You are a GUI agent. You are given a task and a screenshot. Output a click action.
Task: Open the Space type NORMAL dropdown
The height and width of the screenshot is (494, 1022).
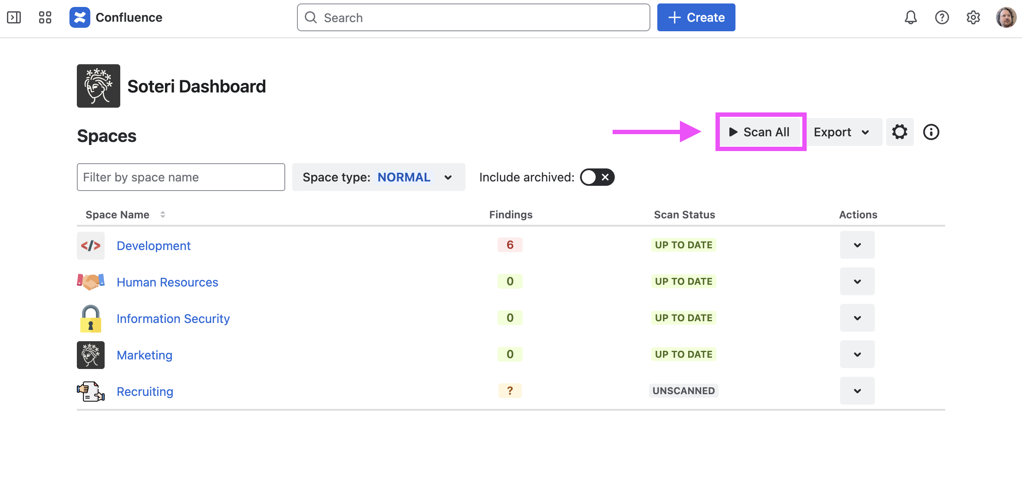click(x=378, y=177)
